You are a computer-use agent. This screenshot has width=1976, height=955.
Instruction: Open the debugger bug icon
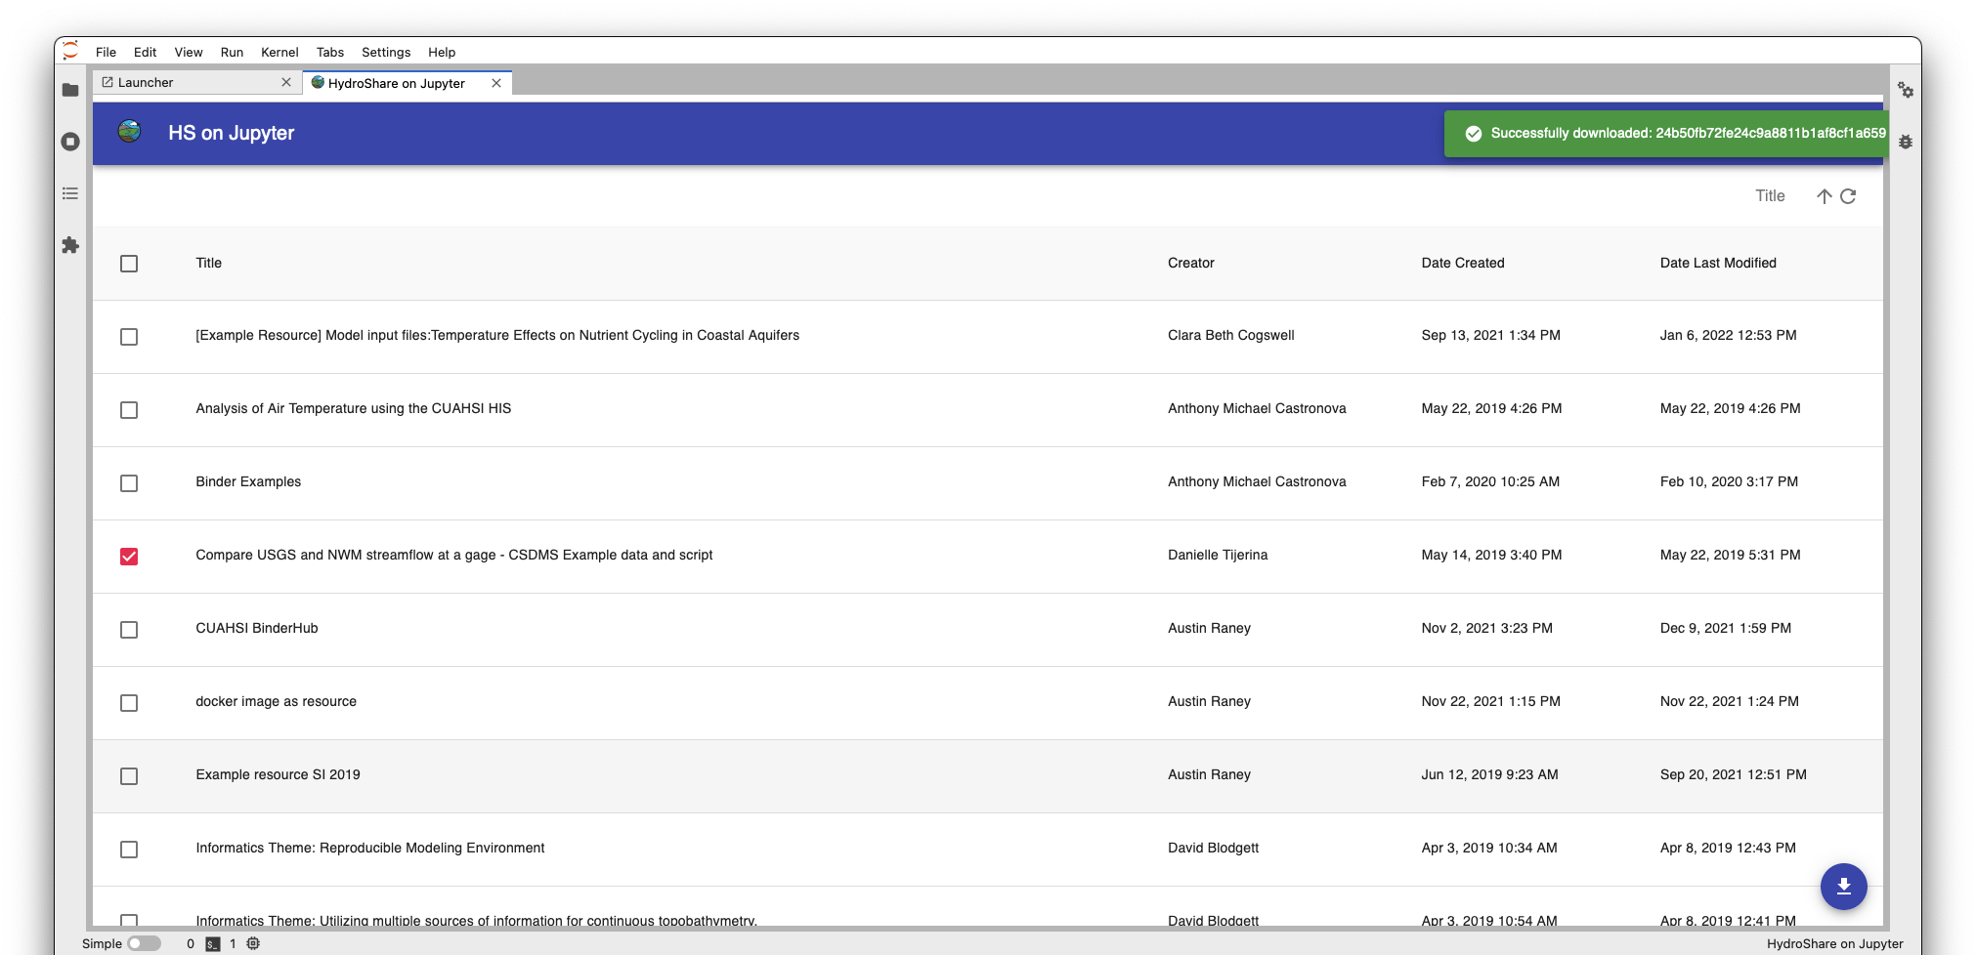pyautogui.click(x=1906, y=142)
